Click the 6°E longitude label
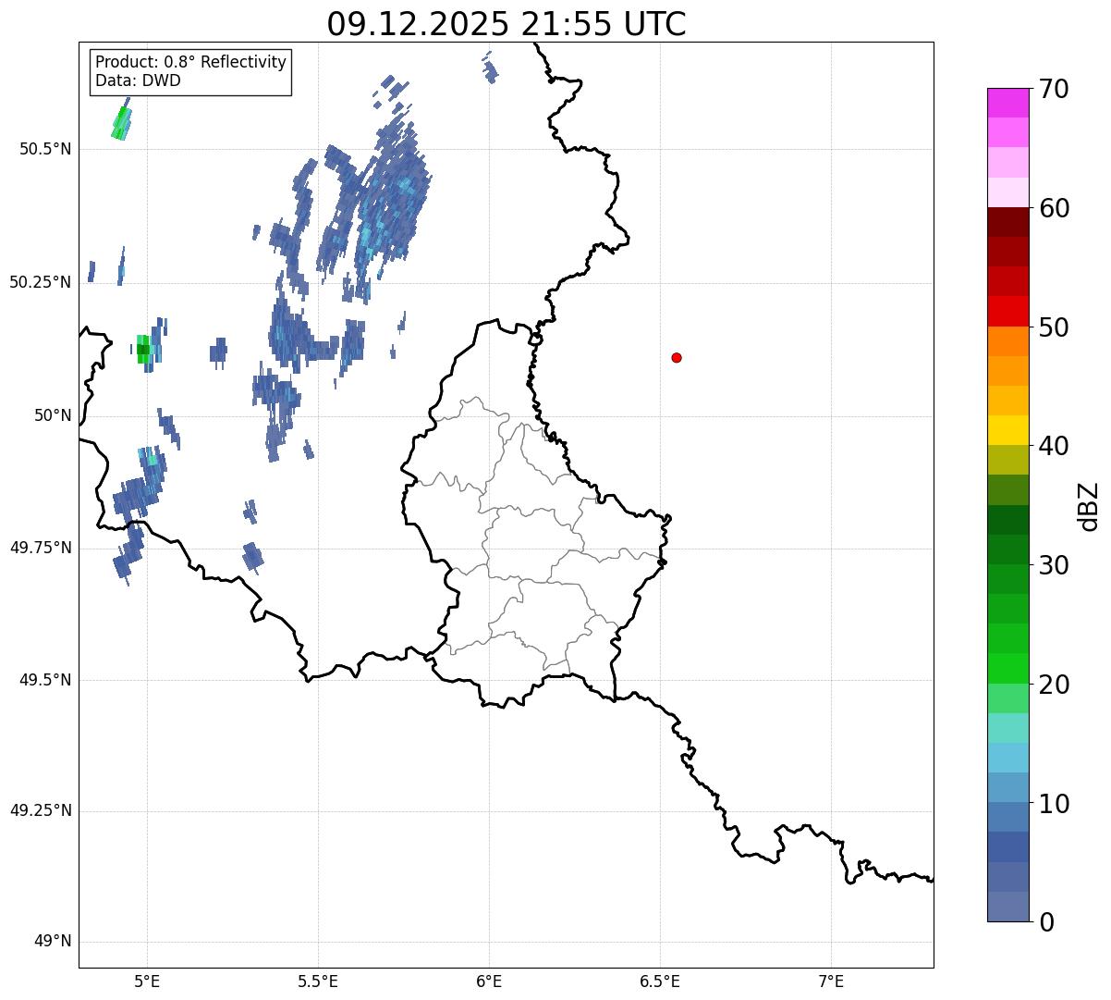 click(489, 981)
